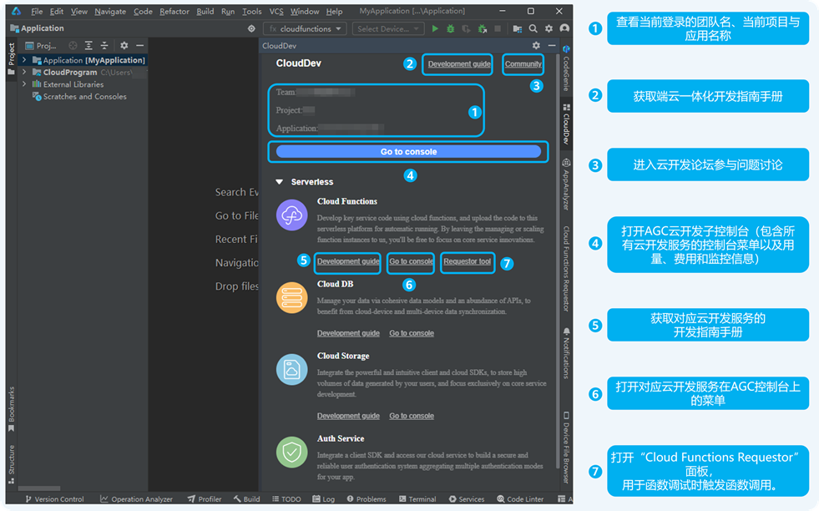
Task: Expand the CloudProgram tree node
Action: (25, 73)
